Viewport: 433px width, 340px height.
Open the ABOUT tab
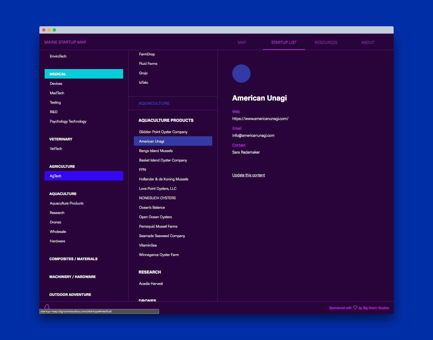tap(368, 43)
